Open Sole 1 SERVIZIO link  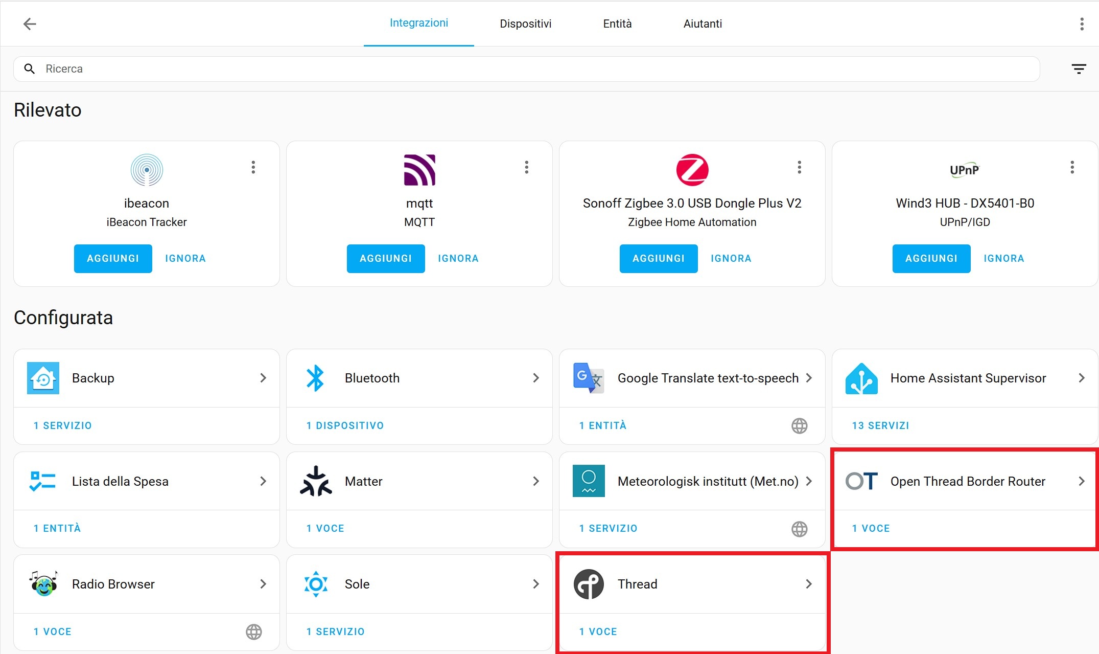pyautogui.click(x=335, y=632)
